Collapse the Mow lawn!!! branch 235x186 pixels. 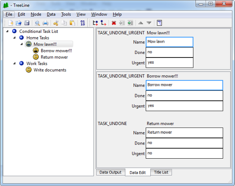[x=22, y=44]
